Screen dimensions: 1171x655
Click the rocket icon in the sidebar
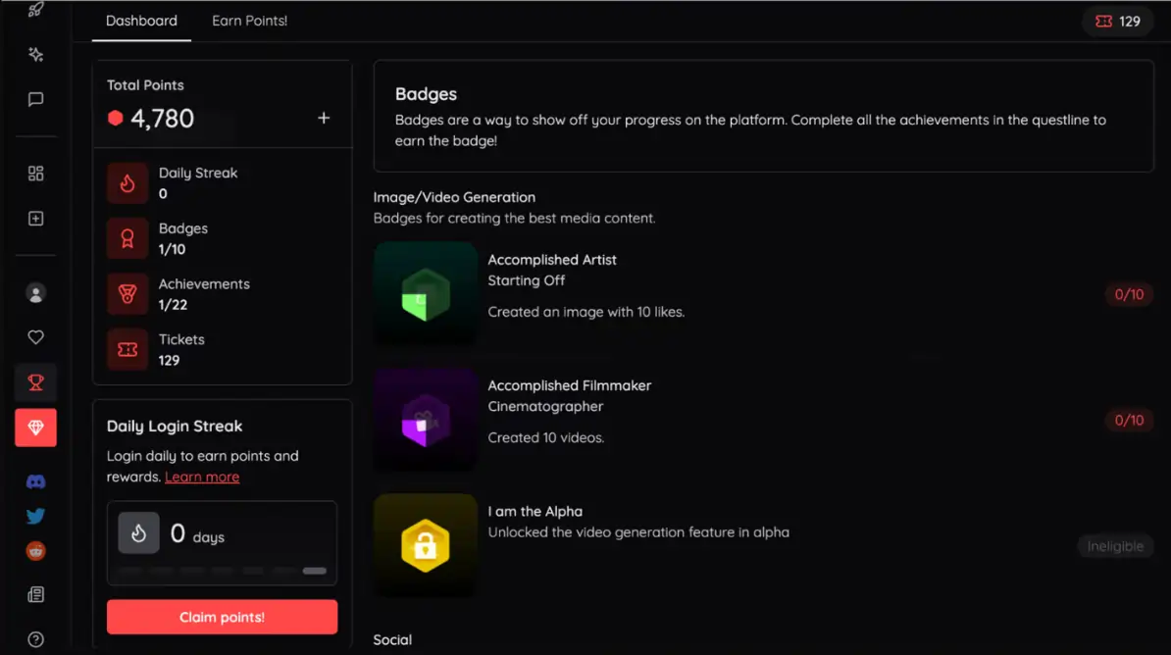click(x=35, y=10)
